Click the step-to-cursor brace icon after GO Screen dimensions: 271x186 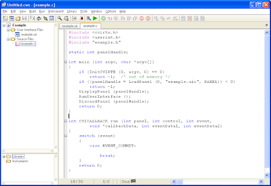pyautogui.click(x=110, y=18)
